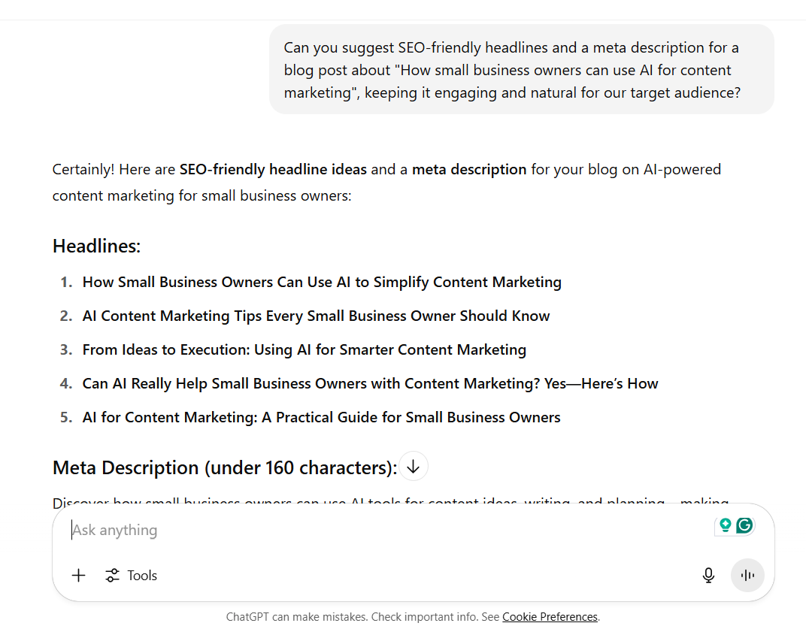The height and width of the screenshot is (626, 806).
Task: Toggle Grammarly checking via its badge
Action: click(744, 526)
